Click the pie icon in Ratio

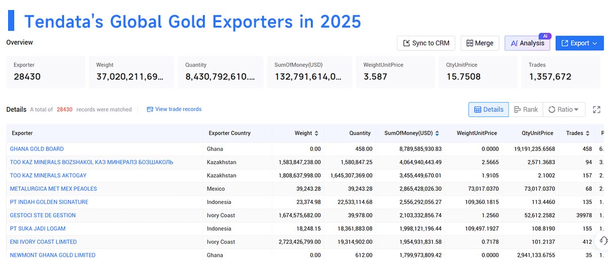point(551,110)
